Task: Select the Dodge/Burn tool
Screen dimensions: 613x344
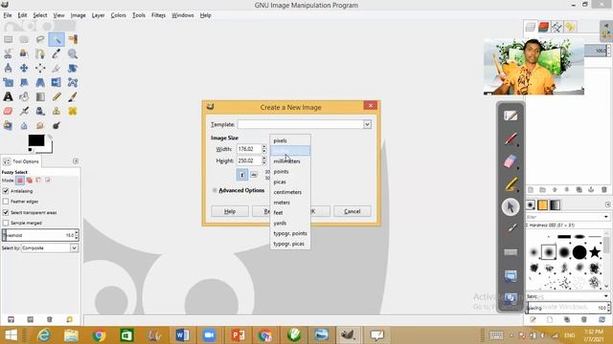Action: point(57,125)
